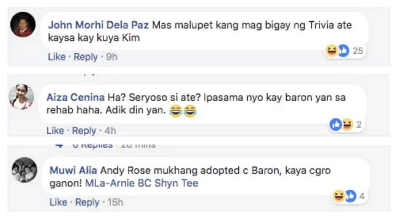Like Aiza Cenina's comment
Viewport: 399px width, 218px height.
(x=55, y=131)
